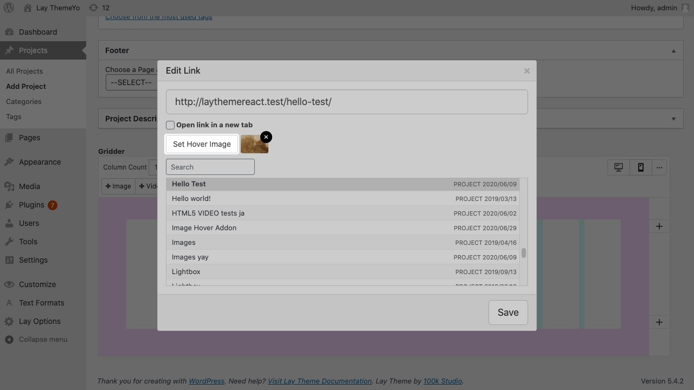Toggle Open link in a new tab
This screenshot has width=694, height=390.
coord(170,125)
